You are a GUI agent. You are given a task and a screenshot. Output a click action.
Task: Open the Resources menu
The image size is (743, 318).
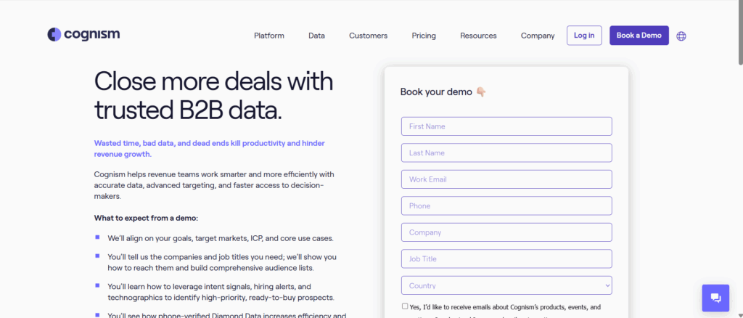[x=478, y=36]
